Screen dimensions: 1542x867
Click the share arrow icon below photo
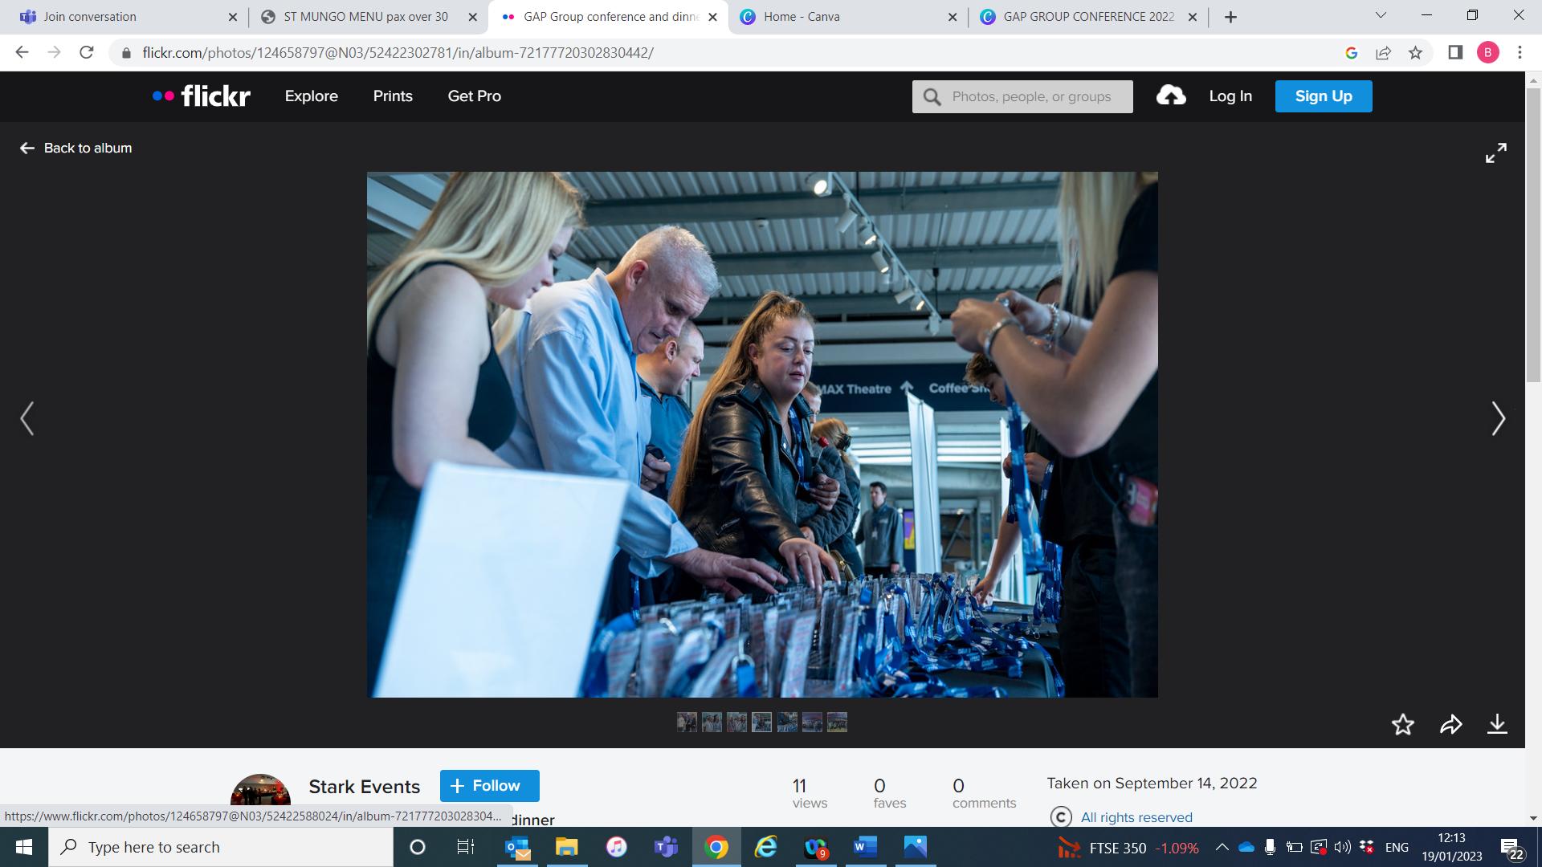pyautogui.click(x=1450, y=725)
